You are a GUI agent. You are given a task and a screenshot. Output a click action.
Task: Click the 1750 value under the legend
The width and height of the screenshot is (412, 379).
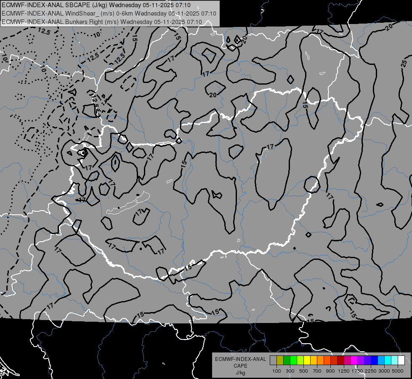[x=357, y=371]
